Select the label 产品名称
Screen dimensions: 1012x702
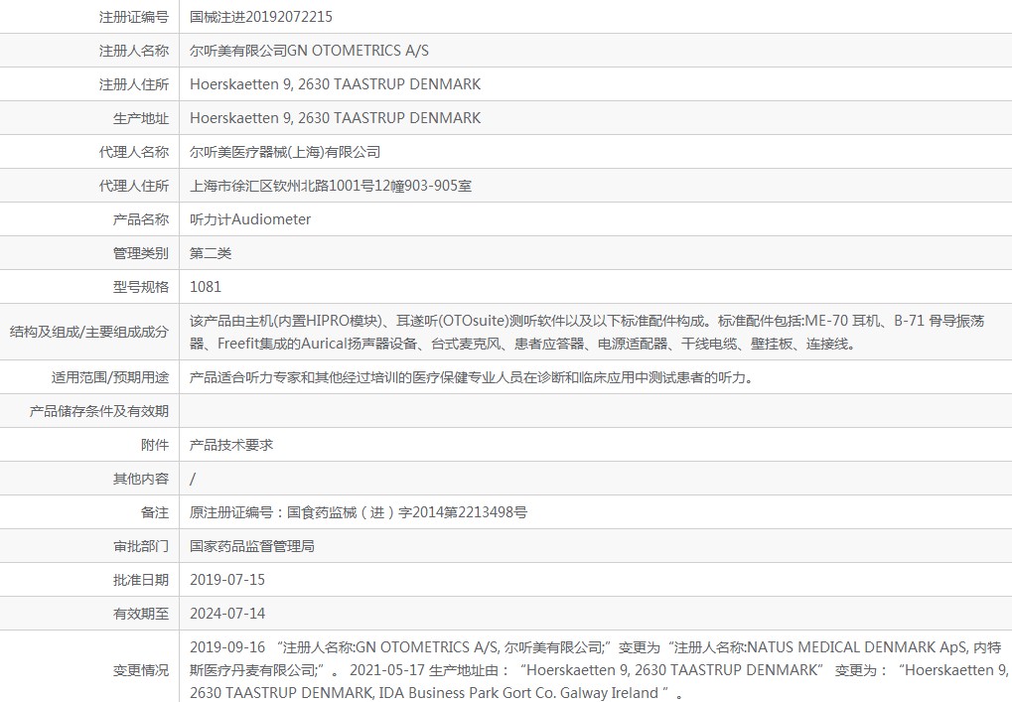(141, 219)
